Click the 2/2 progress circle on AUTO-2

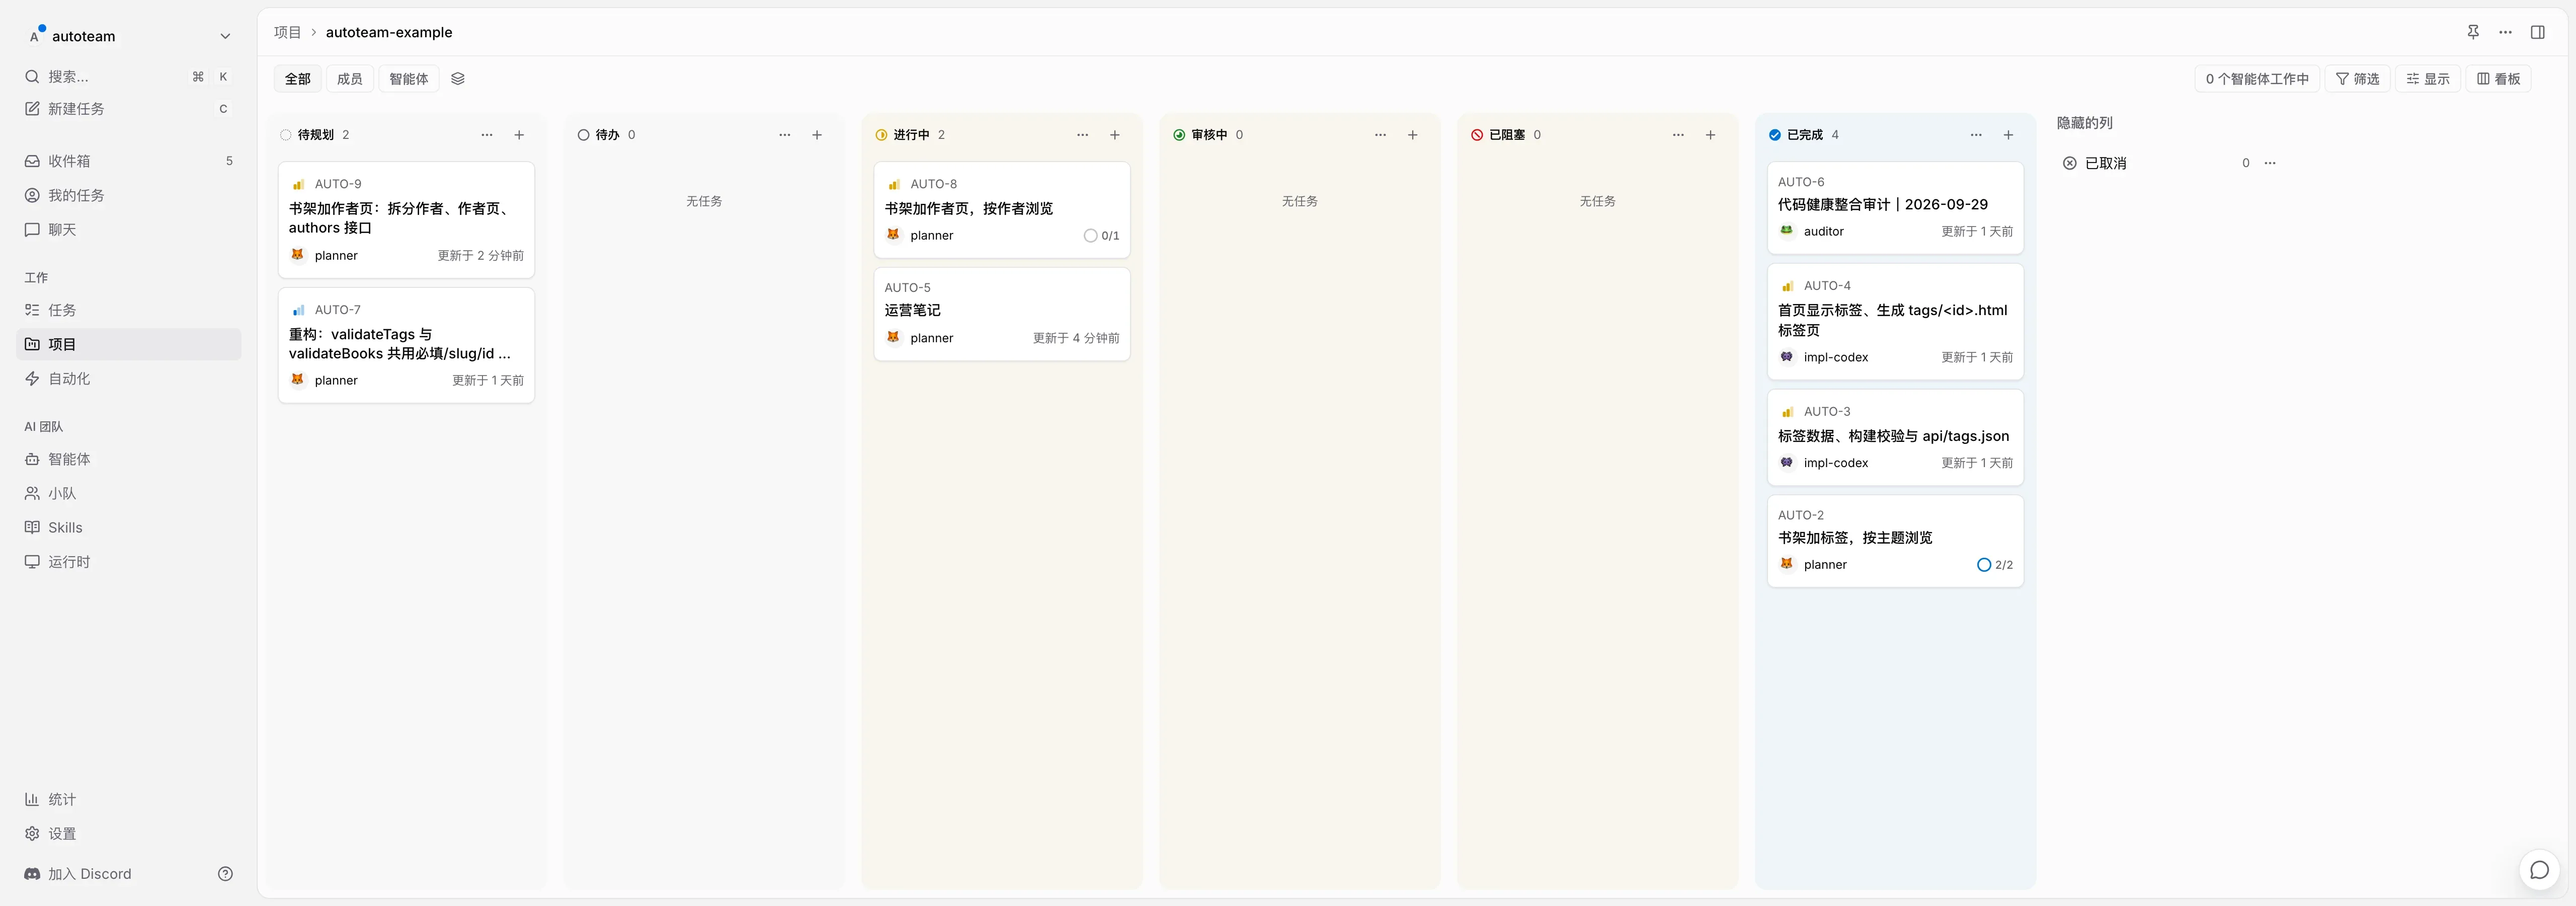click(x=1984, y=565)
